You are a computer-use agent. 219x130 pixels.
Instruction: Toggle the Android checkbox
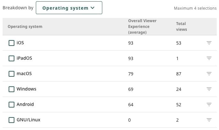click(x=12, y=105)
